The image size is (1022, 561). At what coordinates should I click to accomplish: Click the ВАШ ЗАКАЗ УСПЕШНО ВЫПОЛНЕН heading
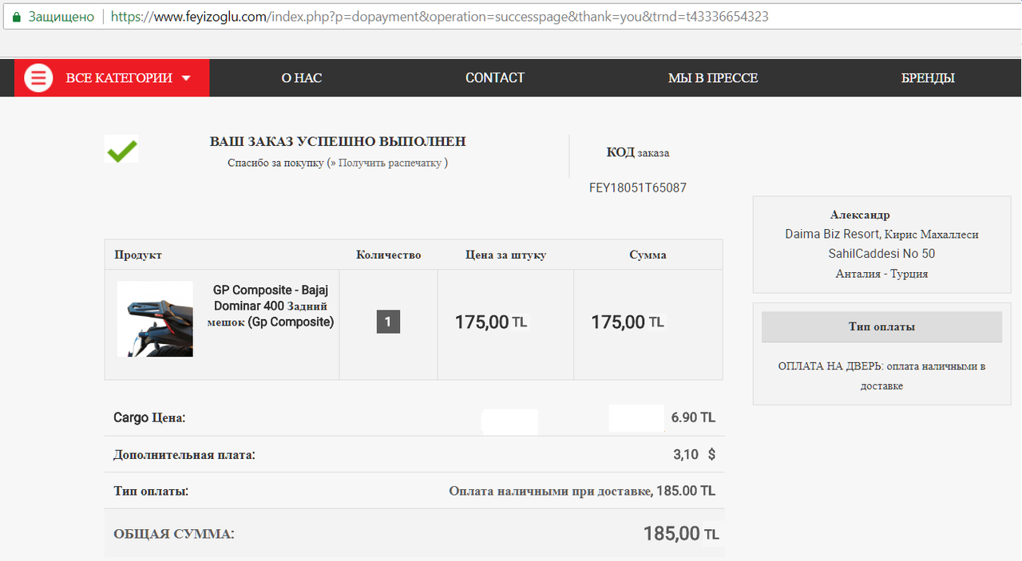coord(338,141)
